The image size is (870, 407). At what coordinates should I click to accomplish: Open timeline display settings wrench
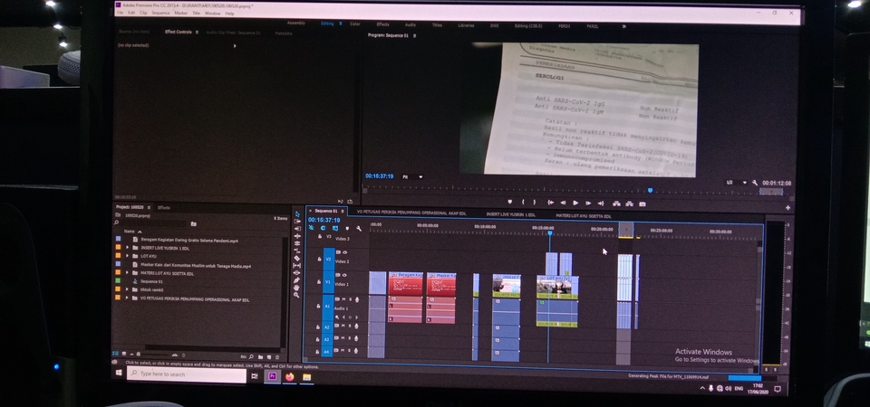(359, 228)
